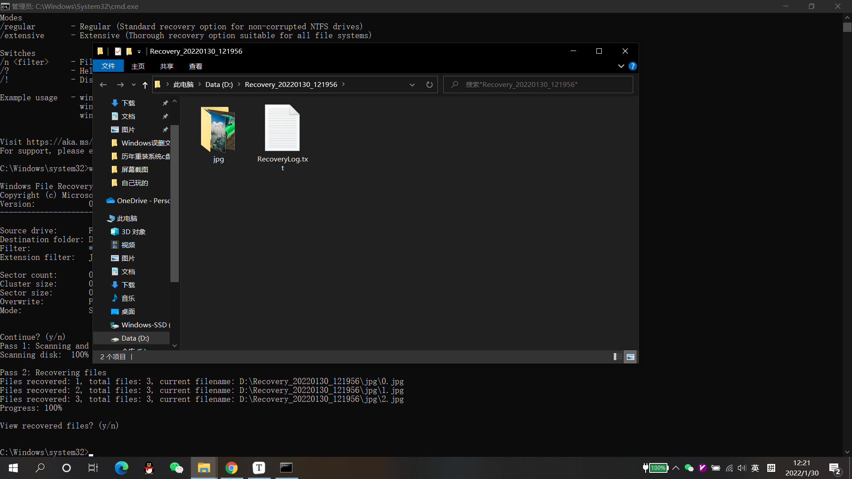Image resolution: width=852 pixels, height=479 pixels.
Task: Open Explorer help question mark icon
Action: pos(633,66)
